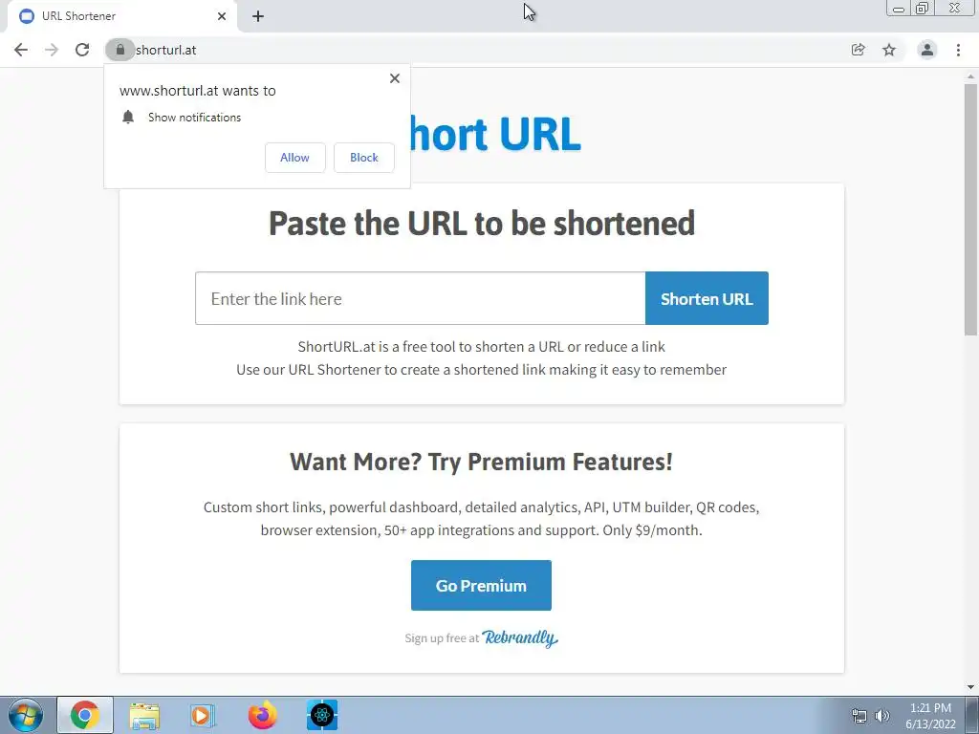
Task: Click the 'Sign up free at' text
Action: 442,637
